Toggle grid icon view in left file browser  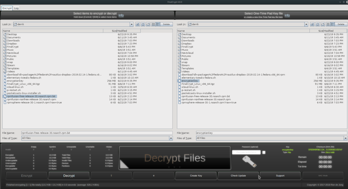pos(153,24)
